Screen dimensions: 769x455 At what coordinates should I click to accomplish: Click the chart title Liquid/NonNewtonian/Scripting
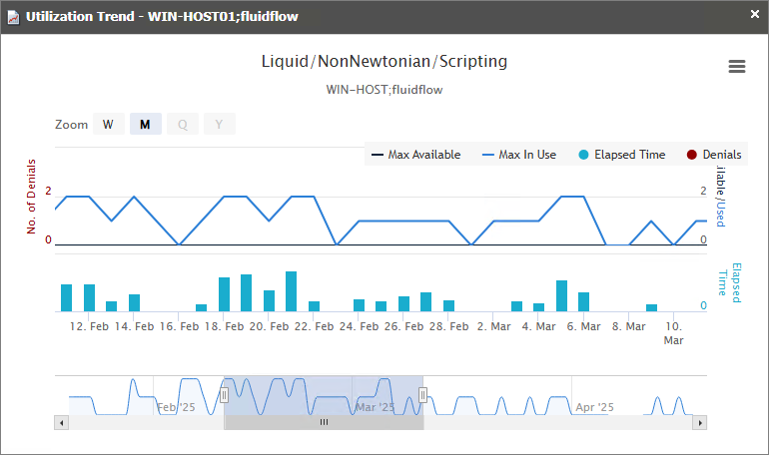coord(384,61)
